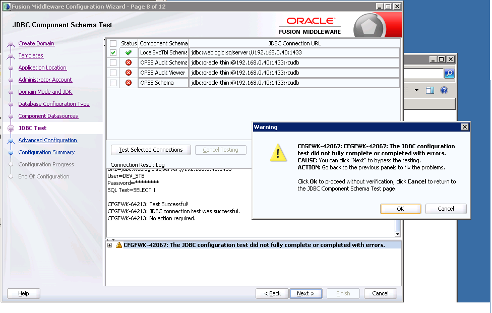The image size is (492, 313).
Task: Check the select-all checkbox in table header
Action: point(112,43)
